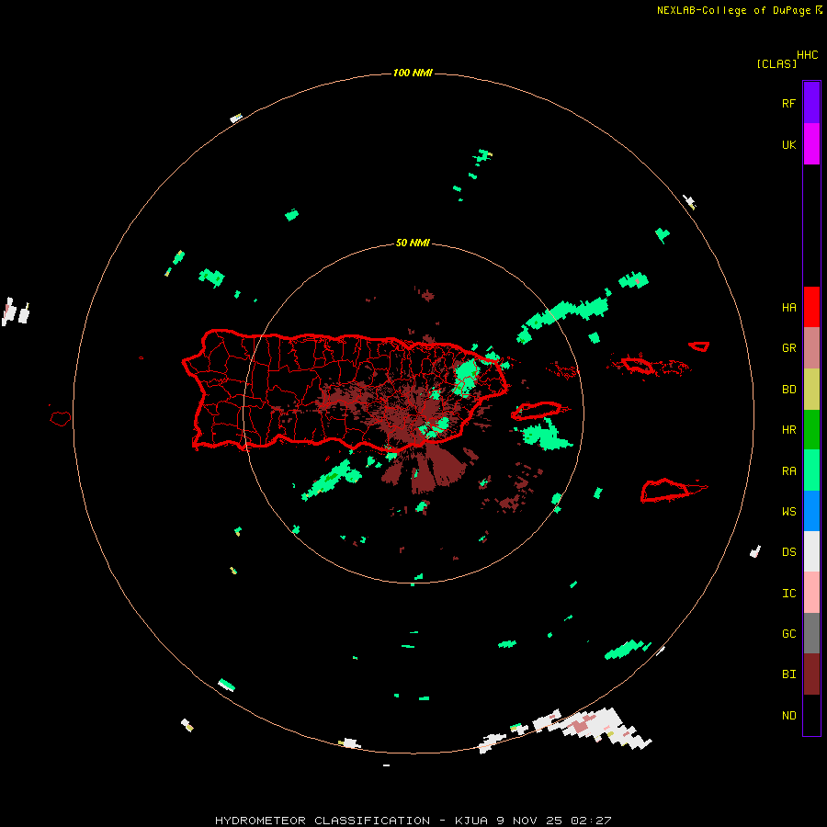Click the BI legend label
This screenshot has width=827, height=827.
pos(788,674)
